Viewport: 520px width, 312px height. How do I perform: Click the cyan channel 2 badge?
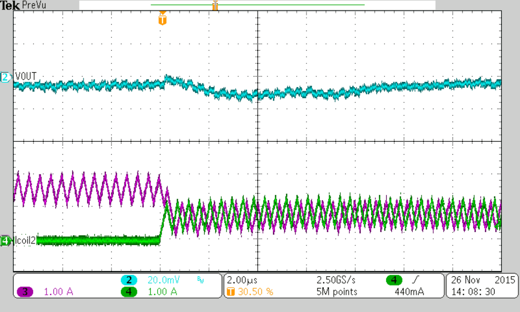click(x=129, y=280)
